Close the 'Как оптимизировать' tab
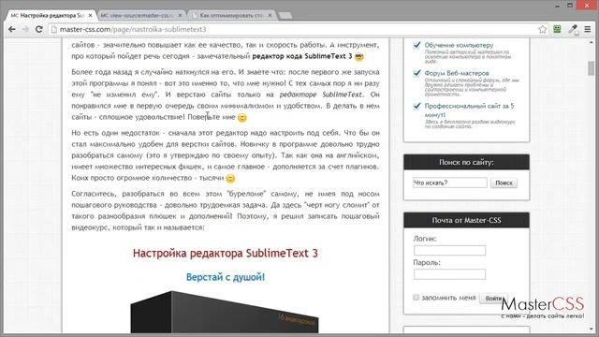599x337 pixels. pyautogui.click(x=270, y=16)
